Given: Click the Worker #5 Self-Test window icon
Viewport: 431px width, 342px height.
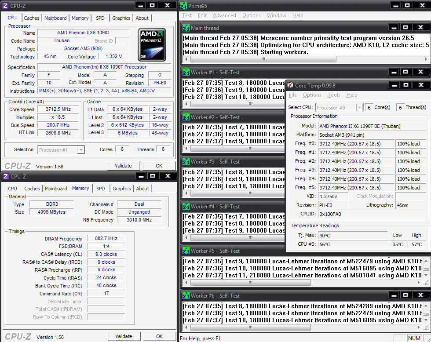Looking at the screenshot, I should coord(186,251).
